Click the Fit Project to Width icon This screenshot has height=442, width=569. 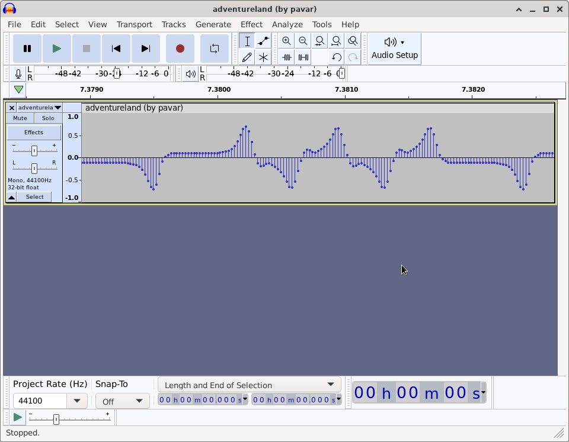click(336, 41)
